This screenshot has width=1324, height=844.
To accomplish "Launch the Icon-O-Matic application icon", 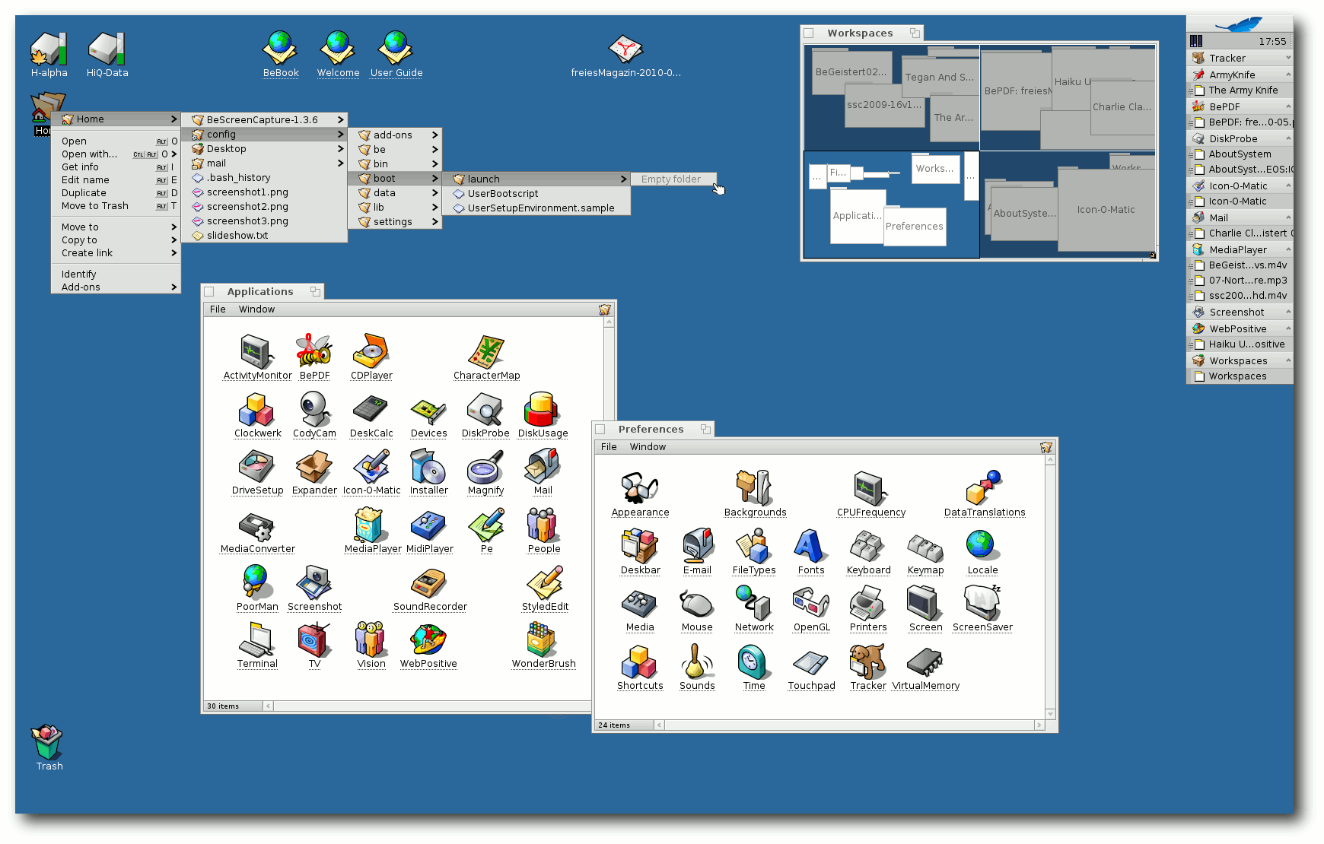I will point(371,468).
